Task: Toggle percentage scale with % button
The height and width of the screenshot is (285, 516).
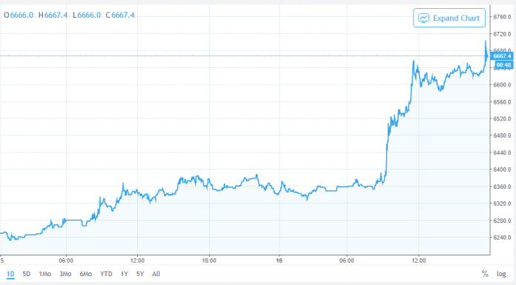Action: (x=485, y=274)
